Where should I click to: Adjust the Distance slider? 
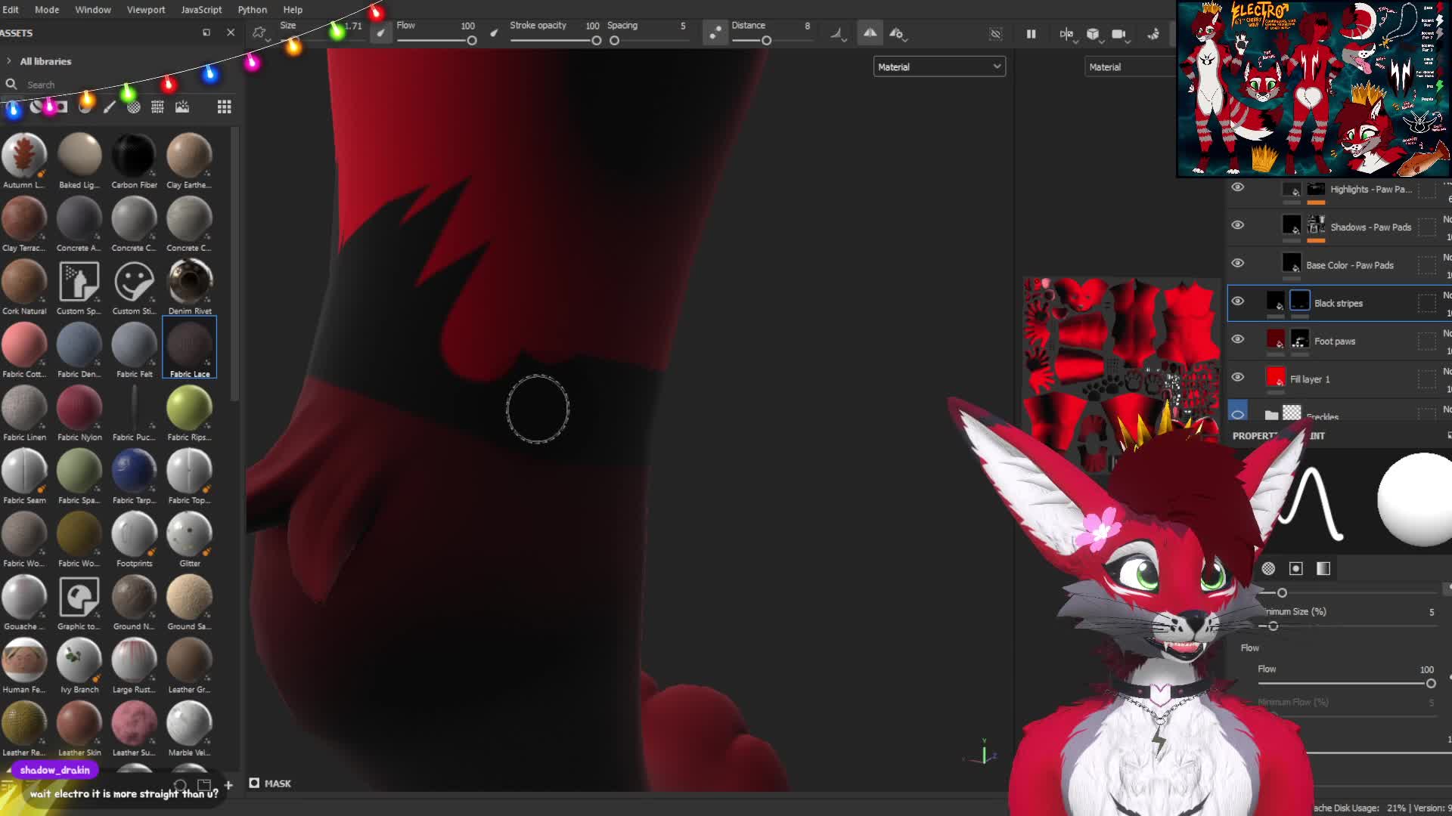coord(771,41)
